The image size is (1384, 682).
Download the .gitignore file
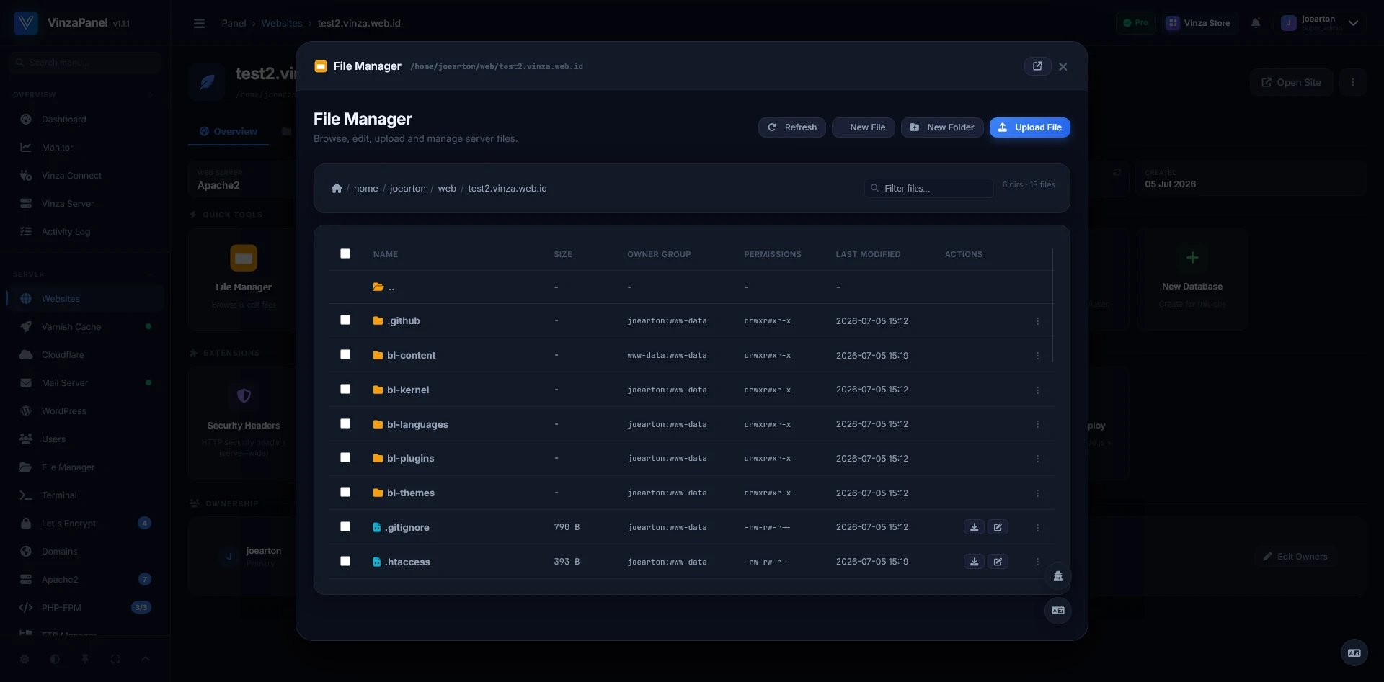974,527
